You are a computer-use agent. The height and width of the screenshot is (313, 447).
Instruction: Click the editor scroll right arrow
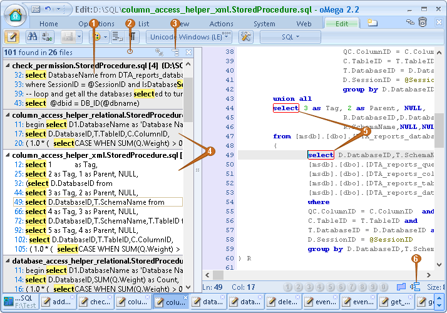click(428, 275)
